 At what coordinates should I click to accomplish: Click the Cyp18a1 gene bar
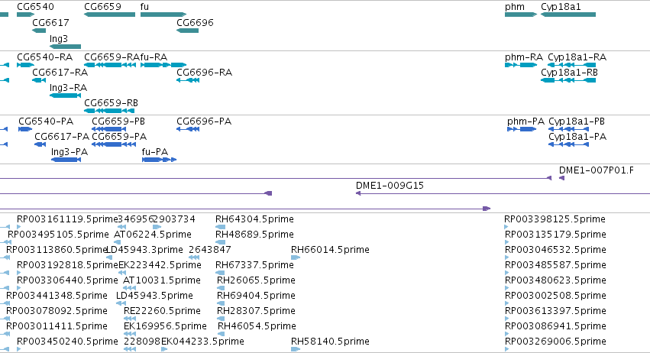click(x=568, y=15)
